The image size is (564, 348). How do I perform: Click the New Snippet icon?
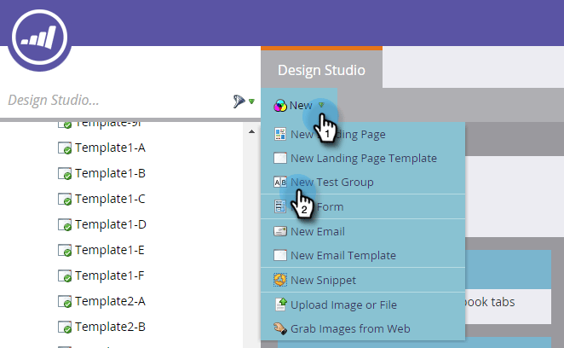pos(279,280)
